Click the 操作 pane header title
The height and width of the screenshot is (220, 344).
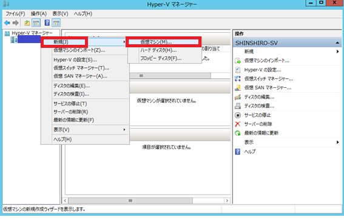click(x=239, y=34)
